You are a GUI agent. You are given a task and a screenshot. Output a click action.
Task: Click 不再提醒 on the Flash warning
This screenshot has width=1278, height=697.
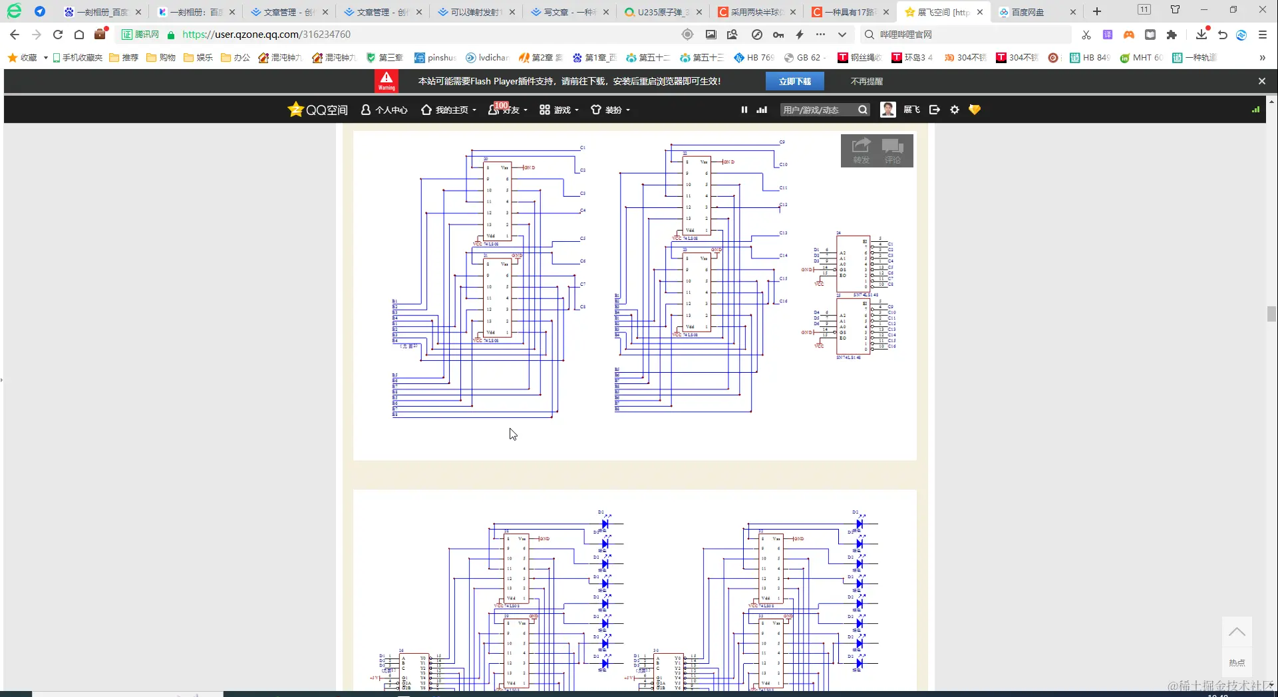click(x=866, y=81)
